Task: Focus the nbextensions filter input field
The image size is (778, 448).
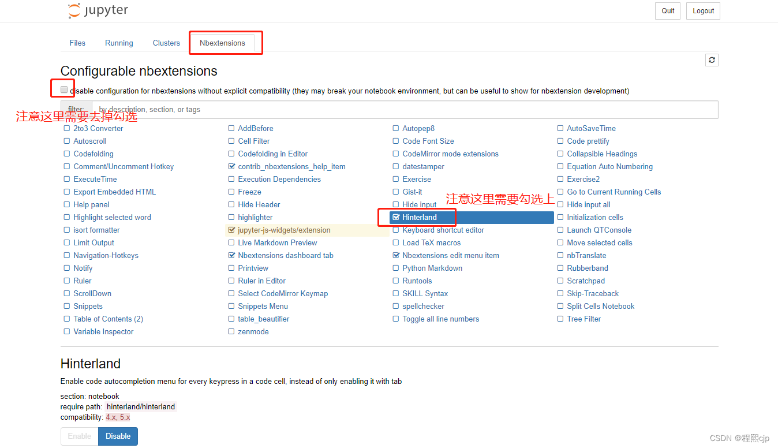Action: [x=405, y=110]
